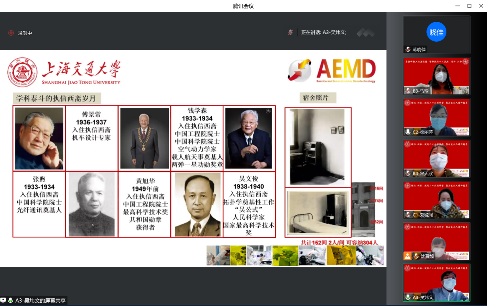Toggle C1-刘晓闻's muted microphone

click(x=408, y=214)
